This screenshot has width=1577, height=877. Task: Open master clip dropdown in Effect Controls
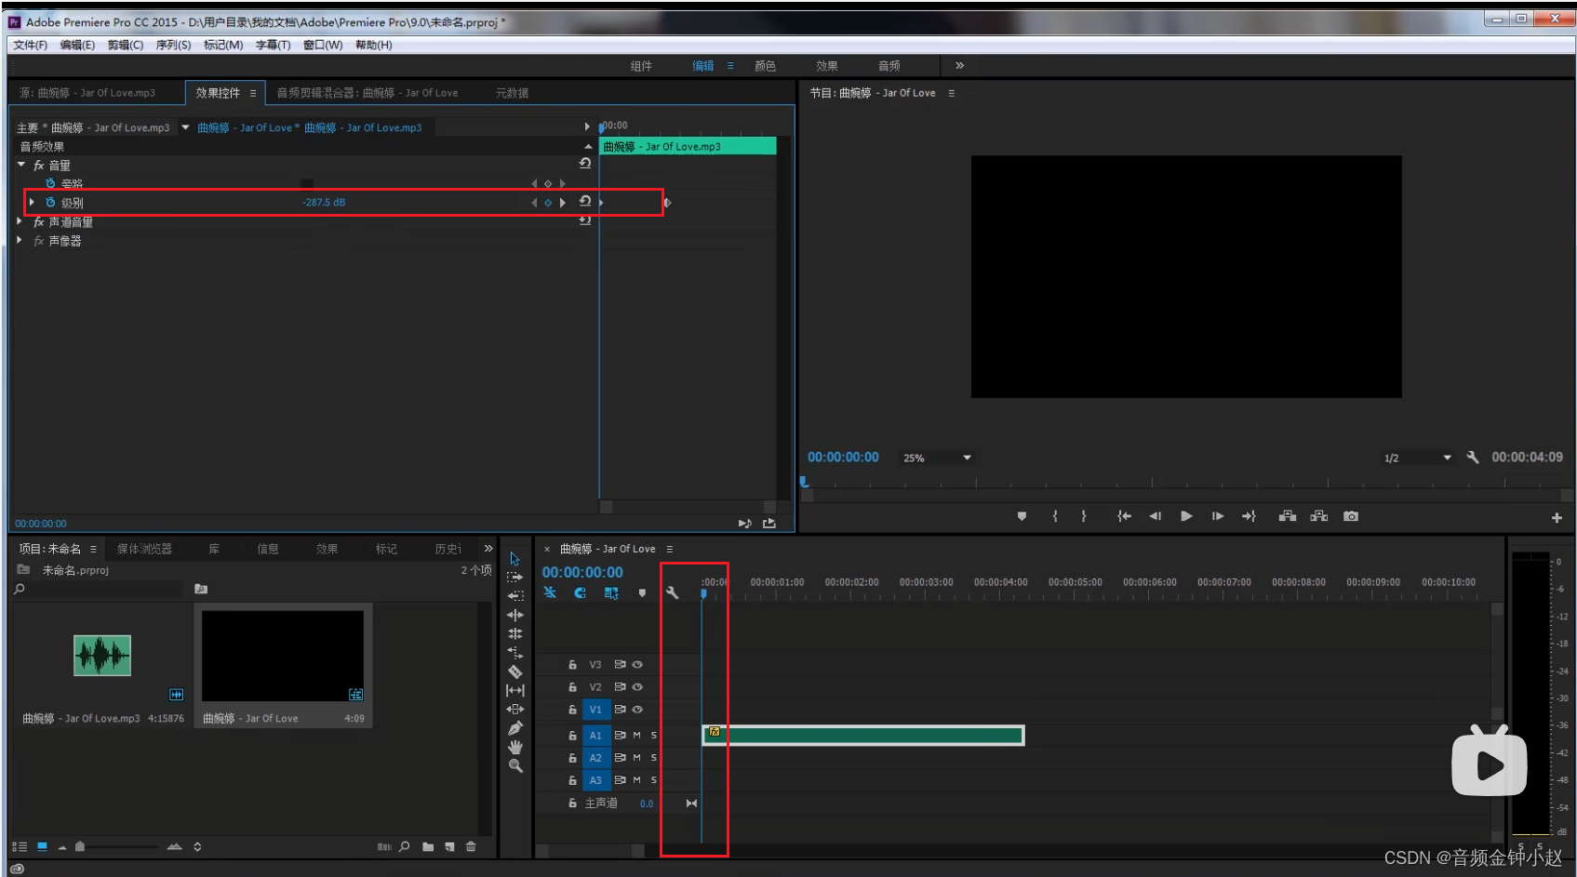coord(185,127)
